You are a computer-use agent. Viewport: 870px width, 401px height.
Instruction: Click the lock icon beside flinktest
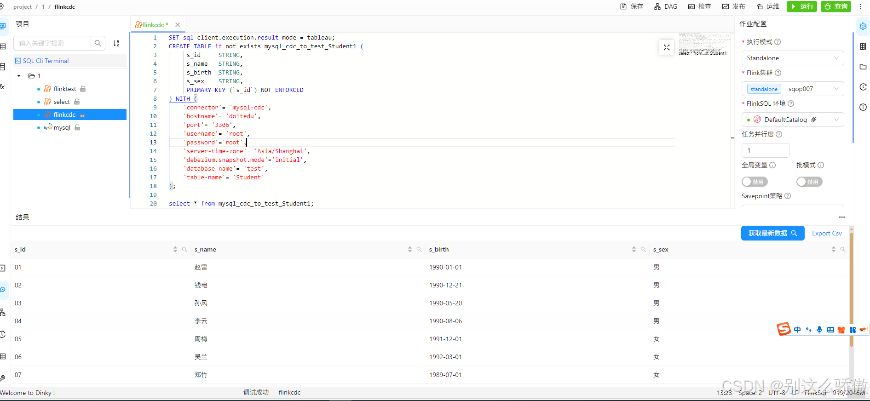(83, 89)
